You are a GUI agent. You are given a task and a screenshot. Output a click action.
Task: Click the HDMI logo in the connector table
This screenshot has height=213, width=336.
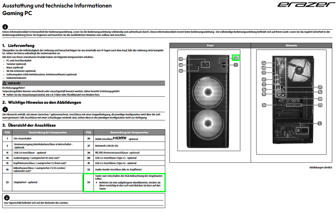pyautogui.click(x=119, y=138)
